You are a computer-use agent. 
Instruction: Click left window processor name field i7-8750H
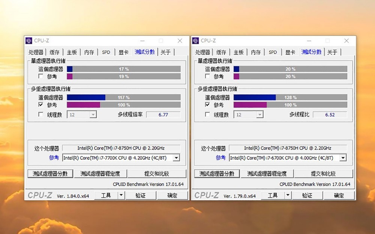[121, 148]
